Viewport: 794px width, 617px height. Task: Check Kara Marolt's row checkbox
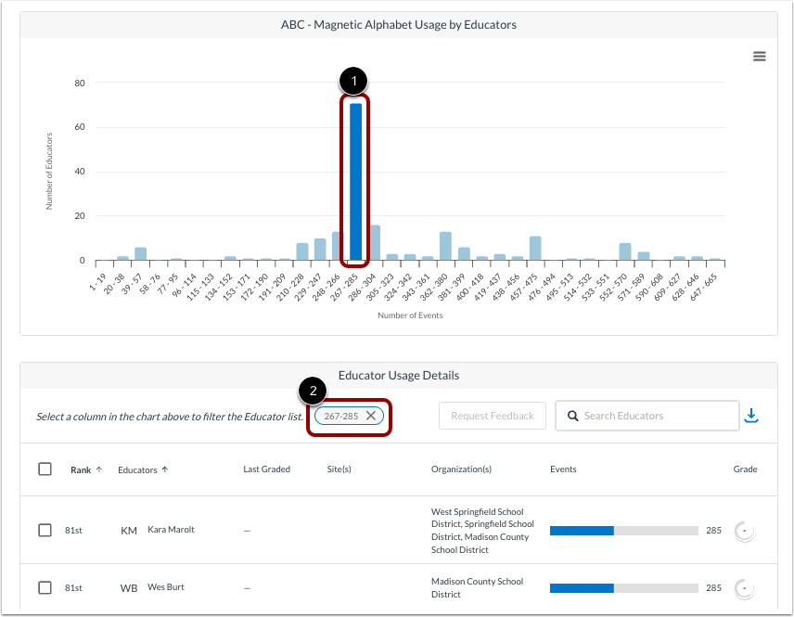click(x=45, y=530)
